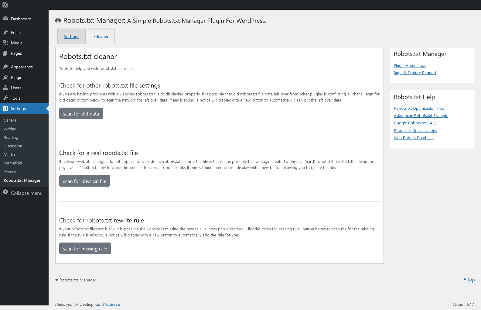The width and height of the screenshot is (481, 310).
Task: Click the Appearance paintbrush icon
Action: point(5,67)
